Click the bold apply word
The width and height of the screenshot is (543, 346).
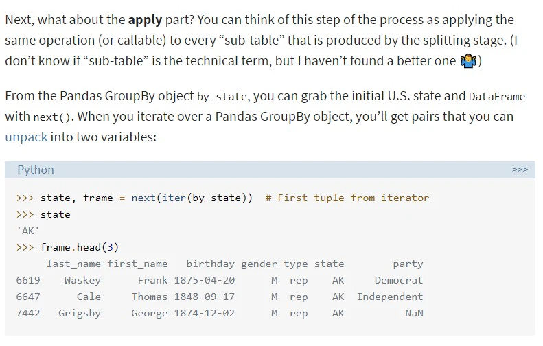tap(145, 20)
